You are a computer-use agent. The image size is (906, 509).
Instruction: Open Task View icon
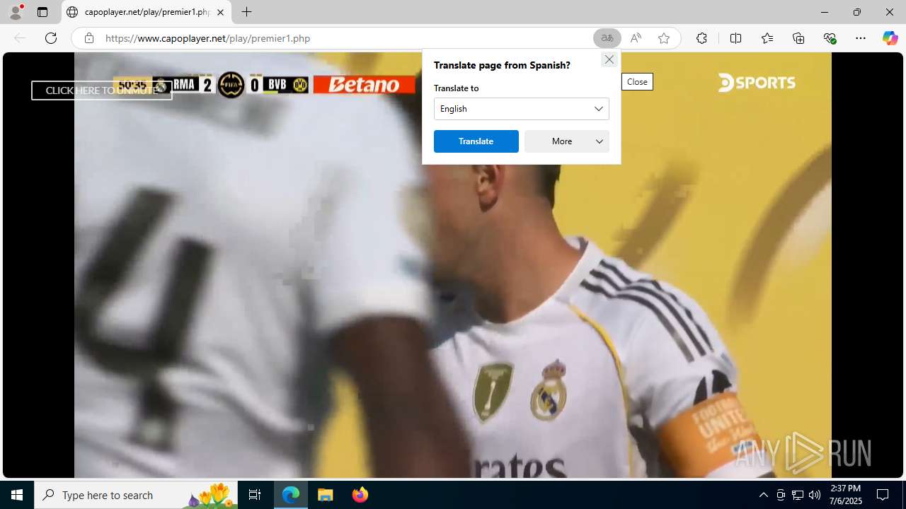point(255,495)
